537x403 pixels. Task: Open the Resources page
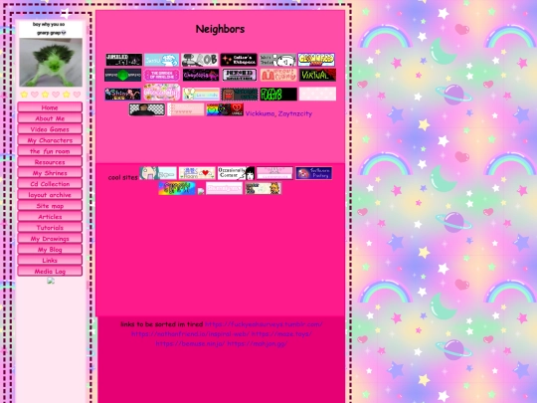50,162
